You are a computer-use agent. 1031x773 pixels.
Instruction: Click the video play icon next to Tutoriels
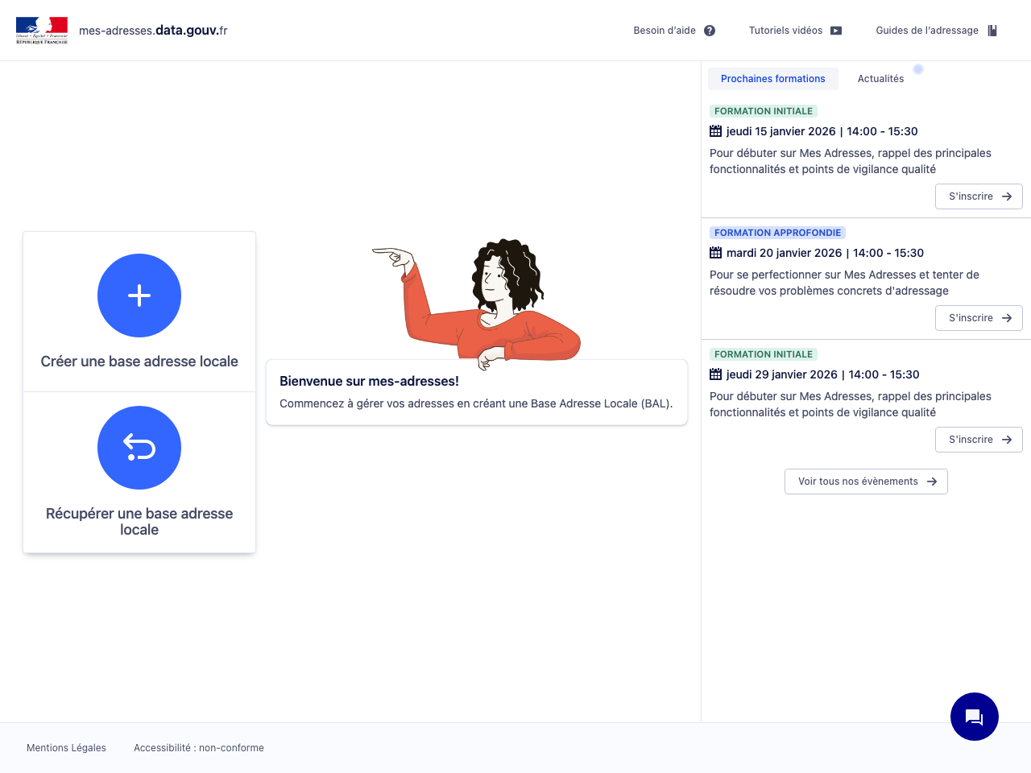point(836,31)
